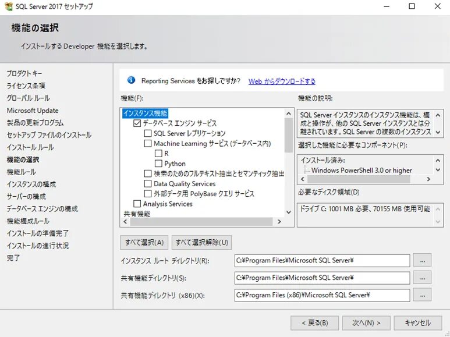
Task: Cancel setup with キャンセル button
Action: pos(418,323)
